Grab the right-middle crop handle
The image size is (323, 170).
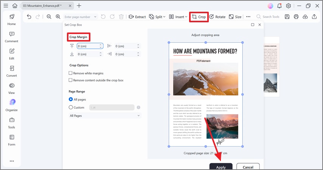pyautogui.click(x=242, y=94)
